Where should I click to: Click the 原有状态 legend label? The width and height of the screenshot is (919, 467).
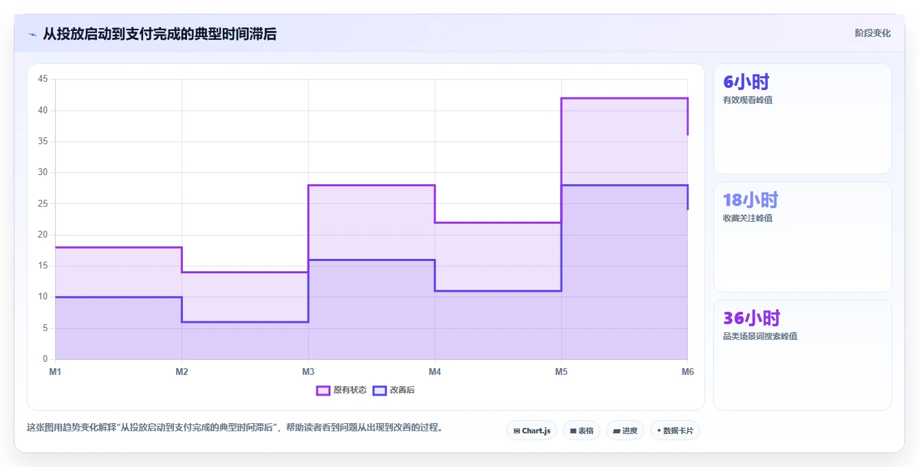coord(350,390)
